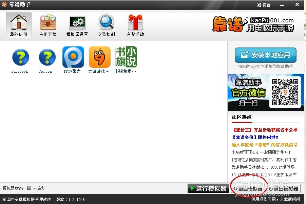Click 使用遇到问题,去靠谱问问 help link
This screenshot has height=204, width=306.
(x=275, y=199)
